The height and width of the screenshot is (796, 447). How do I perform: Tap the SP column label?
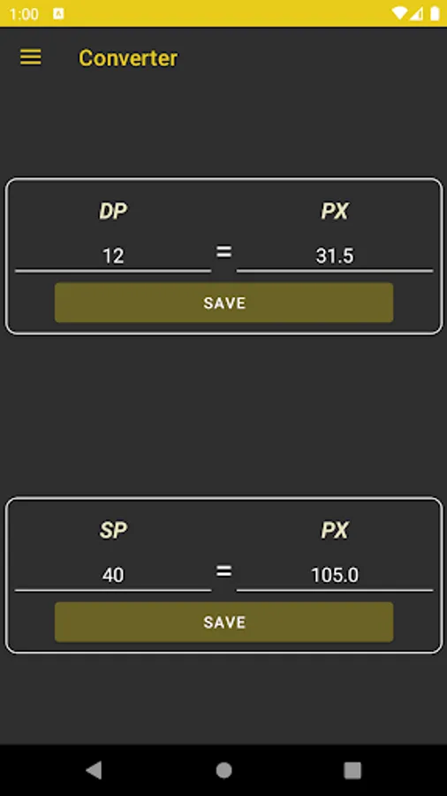[113, 531]
